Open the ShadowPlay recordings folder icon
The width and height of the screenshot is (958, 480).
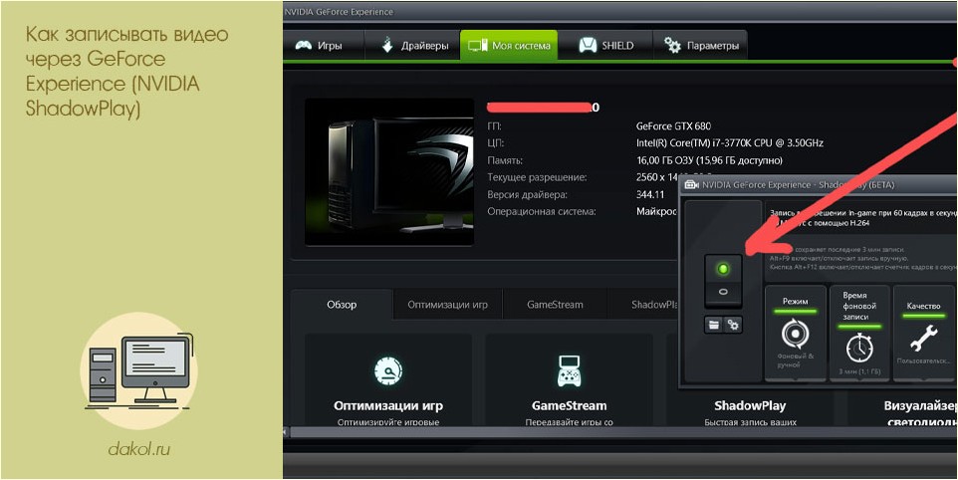coord(713,325)
